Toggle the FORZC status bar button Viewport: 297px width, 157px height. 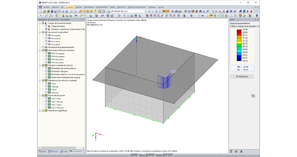pyautogui.click(x=134, y=155)
